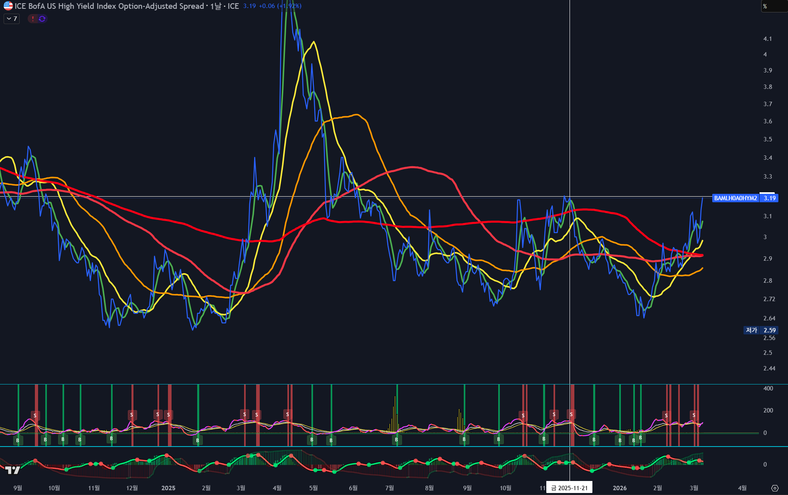The height and width of the screenshot is (495, 788).
Task: Click the 2025 year label on time axis
Action: coord(168,488)
